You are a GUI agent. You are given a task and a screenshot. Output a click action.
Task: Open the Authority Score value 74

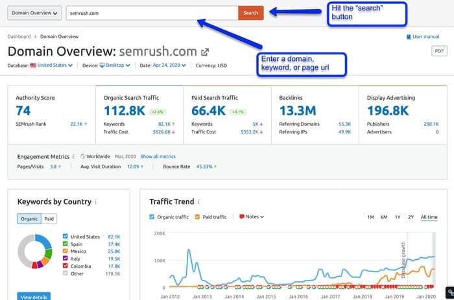[x=23, y=111]
